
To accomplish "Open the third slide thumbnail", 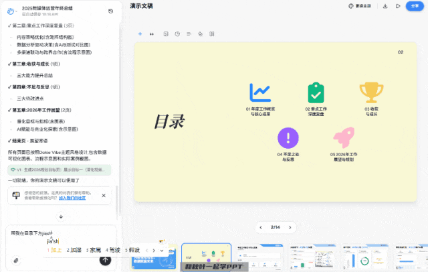I will [259, 257].
